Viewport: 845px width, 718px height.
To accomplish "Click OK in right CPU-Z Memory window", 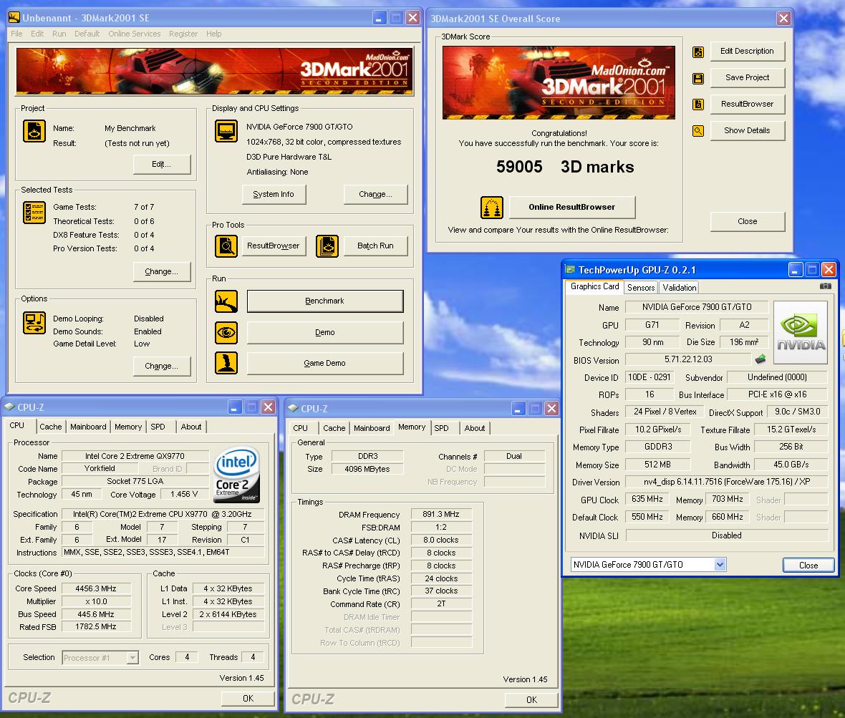I will coord(531,699).
